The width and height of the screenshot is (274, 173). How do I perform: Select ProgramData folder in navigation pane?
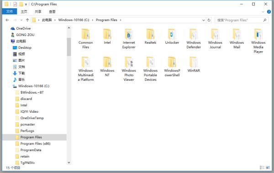tap(31, 150)
